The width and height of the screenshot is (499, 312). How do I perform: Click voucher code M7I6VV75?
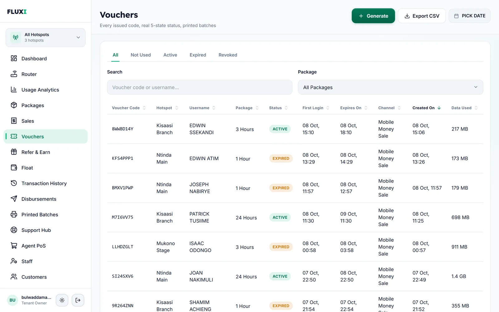point(123,217)
